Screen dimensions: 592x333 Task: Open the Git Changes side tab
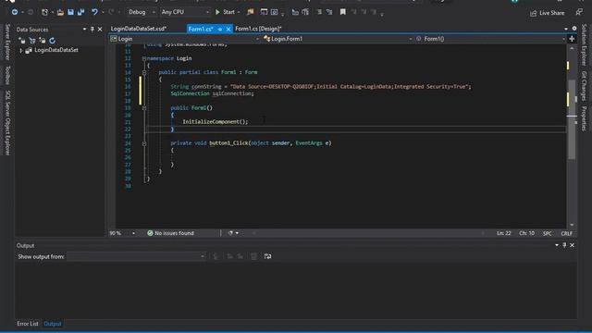click(584, 86)
